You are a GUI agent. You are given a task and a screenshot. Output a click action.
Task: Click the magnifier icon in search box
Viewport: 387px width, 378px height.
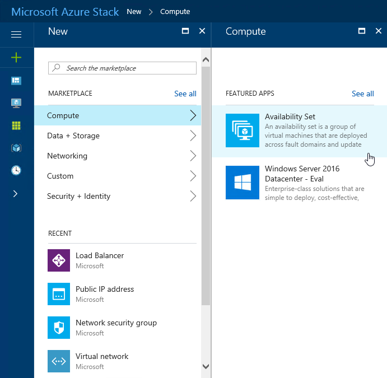[x=56, y=67]
